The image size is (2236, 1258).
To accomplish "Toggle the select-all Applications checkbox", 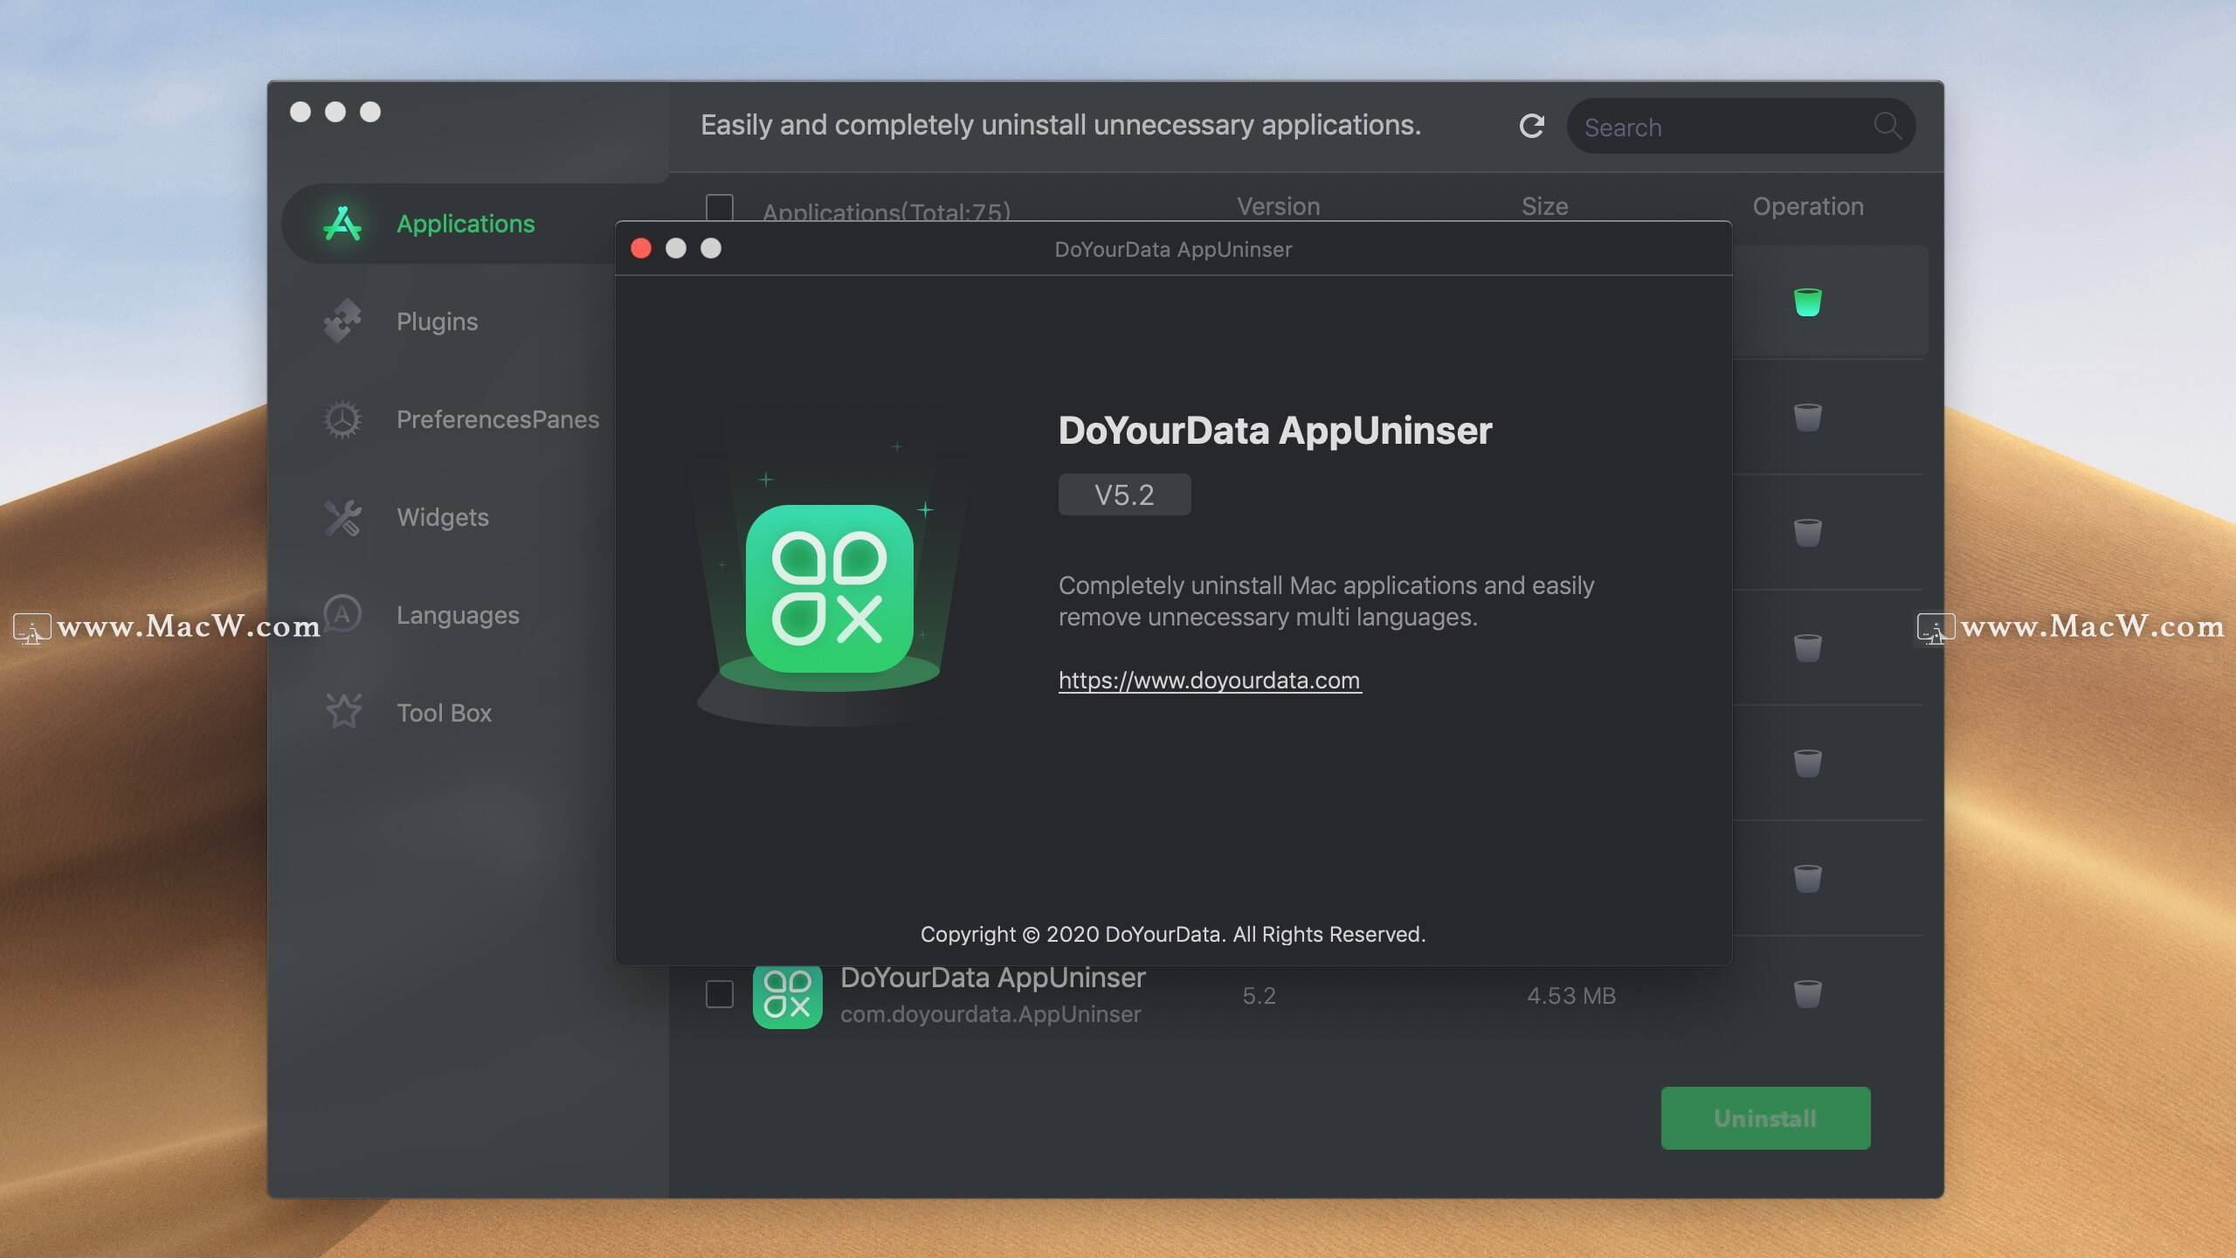I will [719, 207].
